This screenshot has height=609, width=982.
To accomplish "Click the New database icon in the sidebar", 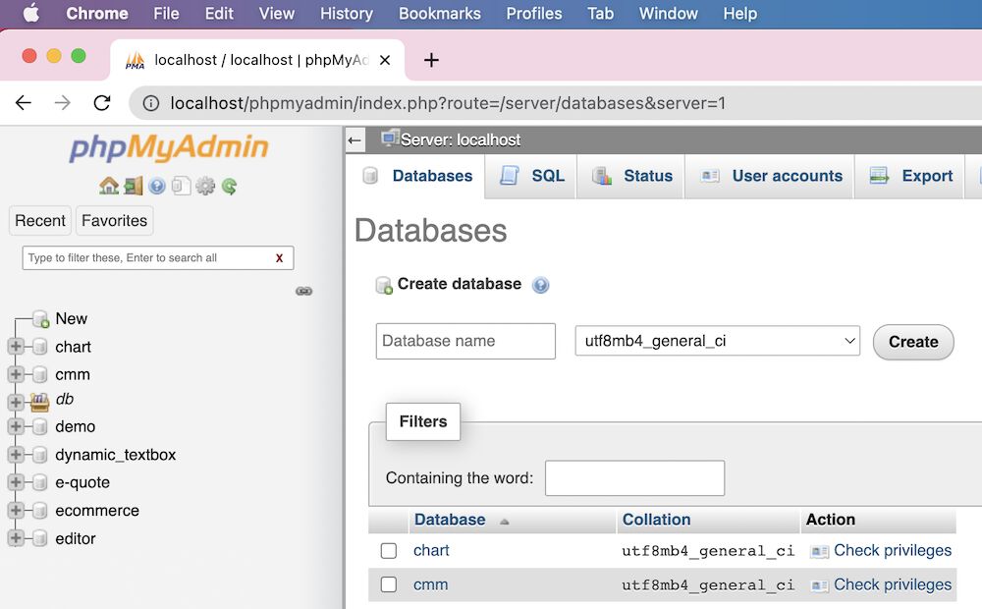I will [41, 318].
